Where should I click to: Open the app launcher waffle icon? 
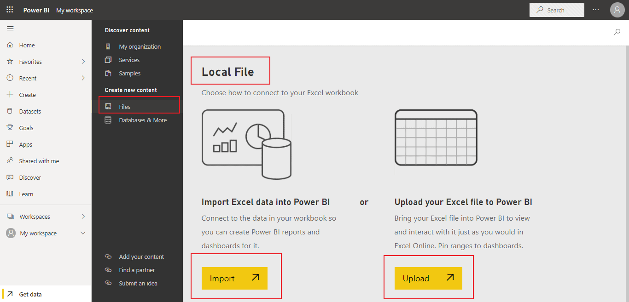(x=10, y=10)
